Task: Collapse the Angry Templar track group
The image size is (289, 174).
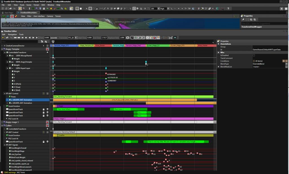Action: [x=2, y=49]
